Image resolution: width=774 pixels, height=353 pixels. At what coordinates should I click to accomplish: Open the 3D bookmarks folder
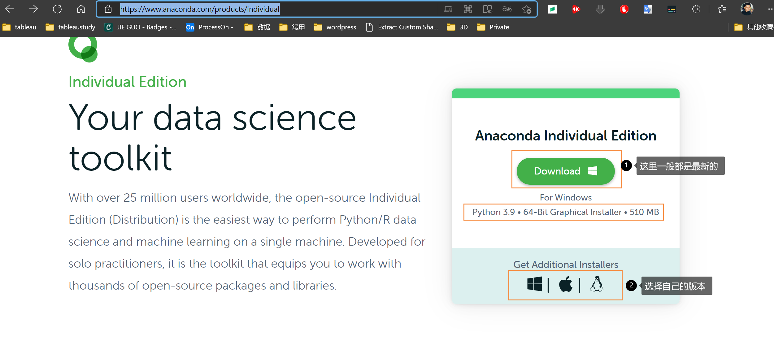pyautogui.click(x=457, y=27)
